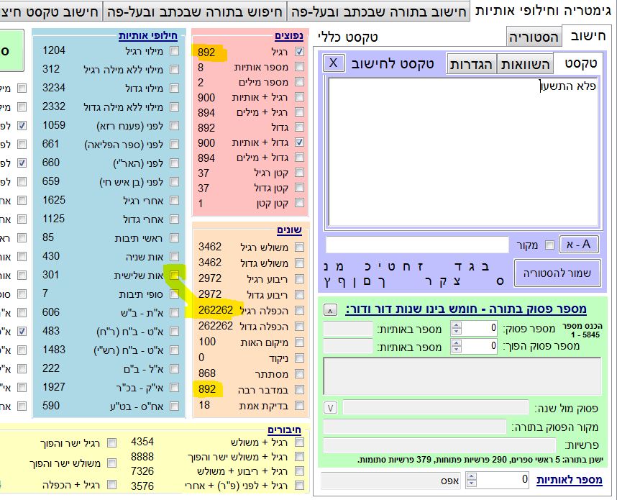Open the הגדרות tab
The height and width of the screenshot is (500, 617).
(472, 64)
